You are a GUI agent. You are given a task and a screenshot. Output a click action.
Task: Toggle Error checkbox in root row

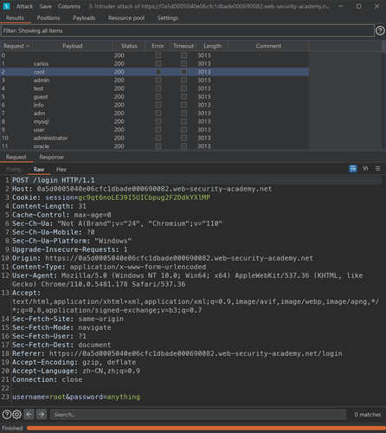click(x=158, y=72)
